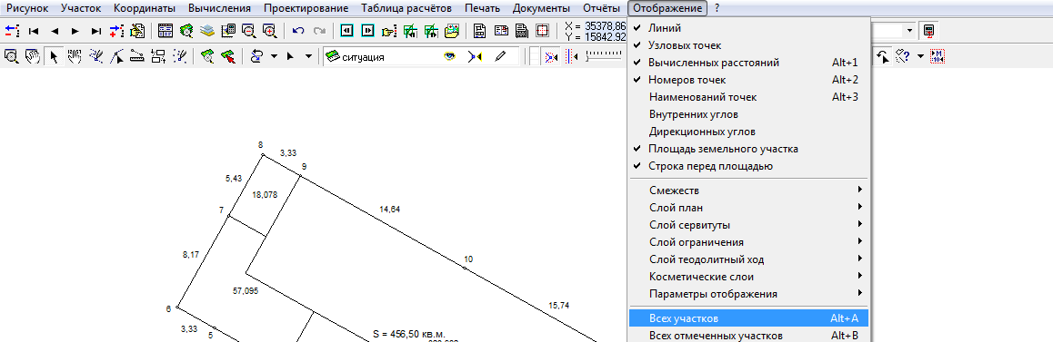Jump to the first parcel record
Image resolution: width=1053 pixels, height=342 pixels.
[34, 31]
